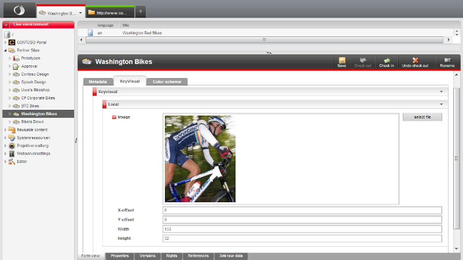Click the Save toolbar icon
Screen dimensions: 463x260
click(342, 60)
